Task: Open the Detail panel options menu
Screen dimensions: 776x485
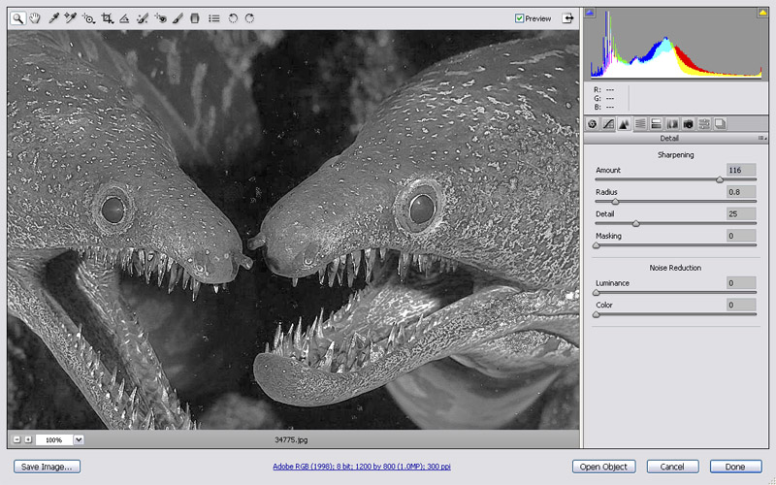Action: point(762,139)
